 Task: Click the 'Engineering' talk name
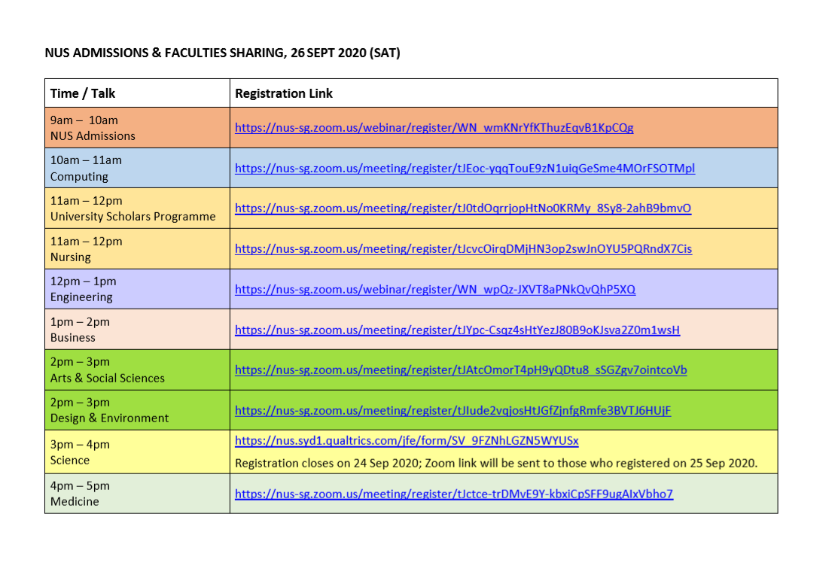click(x=81, y=297)
